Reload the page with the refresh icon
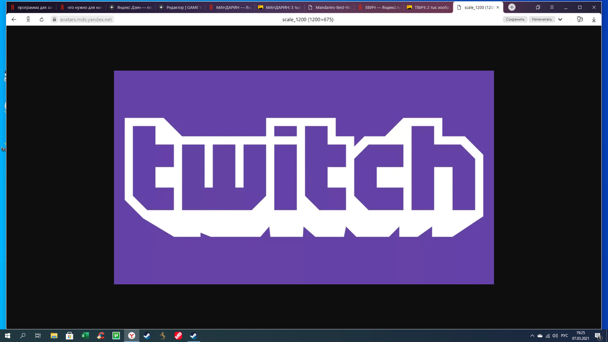This screenshot has height=342, width=608. 41,19
